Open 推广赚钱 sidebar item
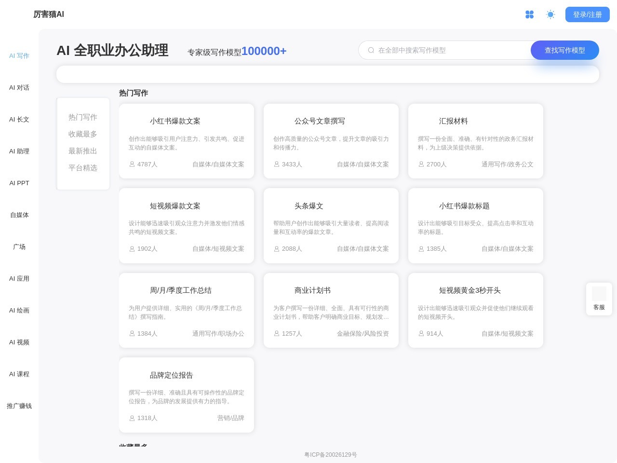The height and width of the screenshot is (463, 617). 19,406
